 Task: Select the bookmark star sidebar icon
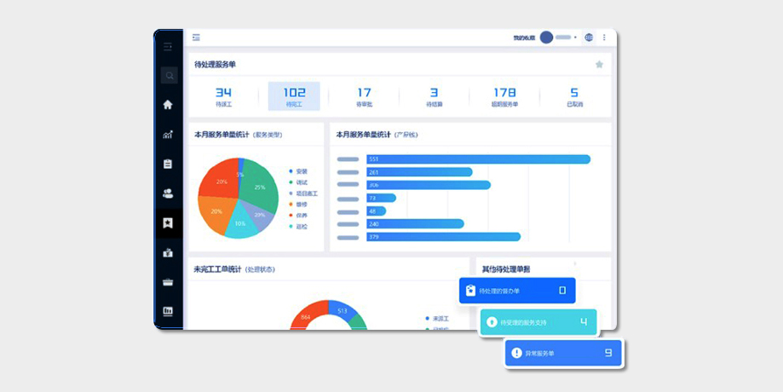click(168, 222)
